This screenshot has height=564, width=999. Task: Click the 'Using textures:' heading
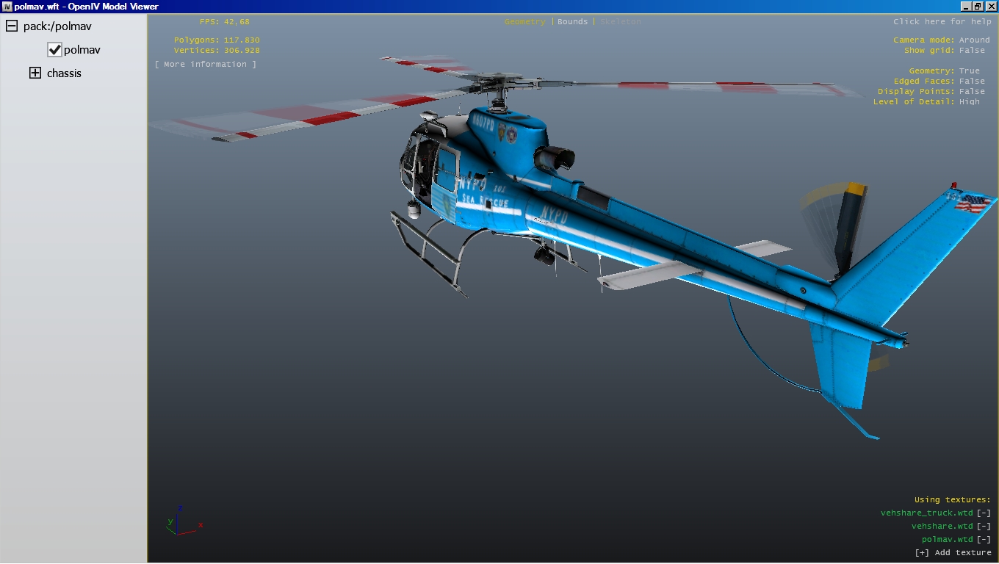[953, 500]
